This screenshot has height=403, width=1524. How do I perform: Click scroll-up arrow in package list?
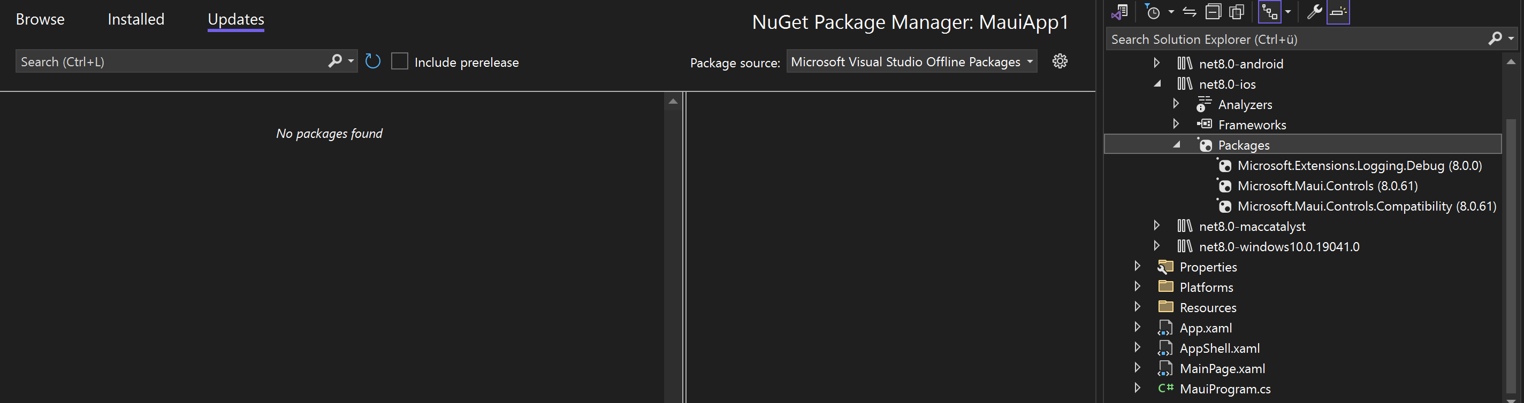click(x=673, y=102)
